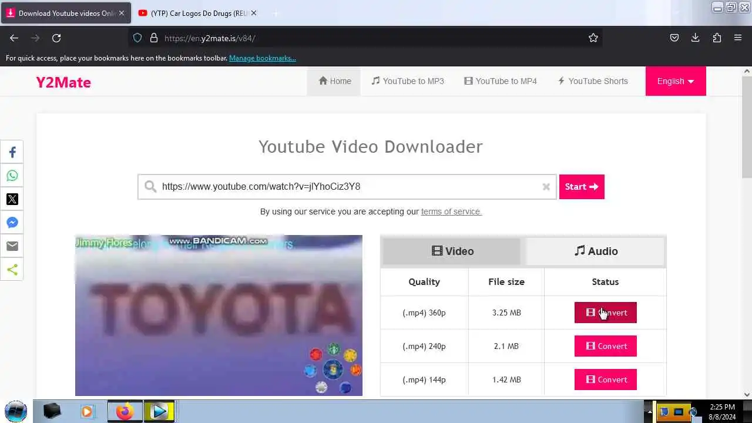The image size is (752, 423).
Task: Click the Y2Mate logo
Action: [x=63, y=82]
